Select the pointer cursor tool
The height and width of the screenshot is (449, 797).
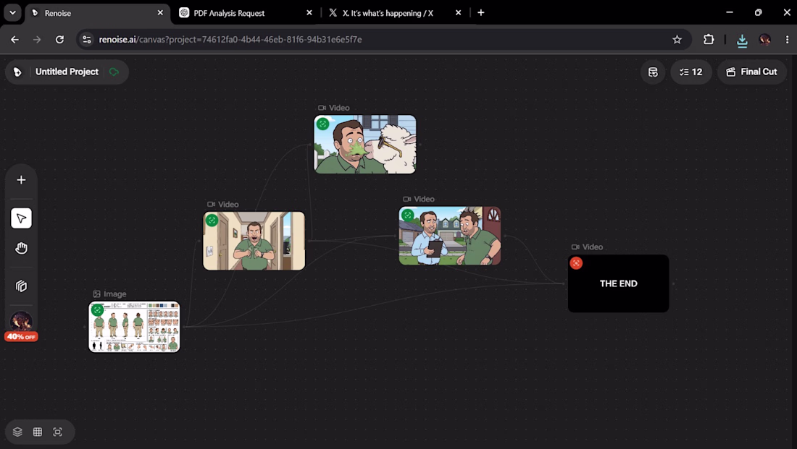21,218
